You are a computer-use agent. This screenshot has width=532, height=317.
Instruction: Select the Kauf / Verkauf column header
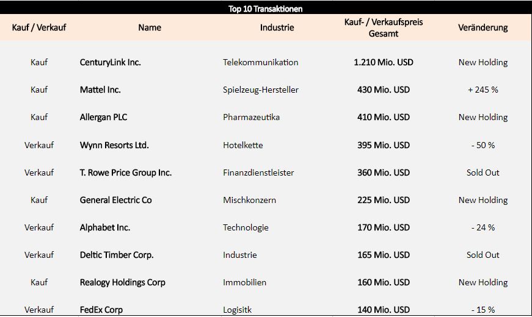coord(39,27)
